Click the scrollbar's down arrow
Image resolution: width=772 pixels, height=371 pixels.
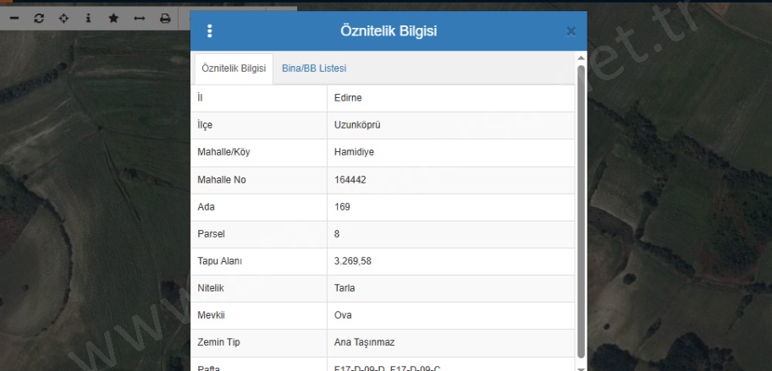point(581,367)
